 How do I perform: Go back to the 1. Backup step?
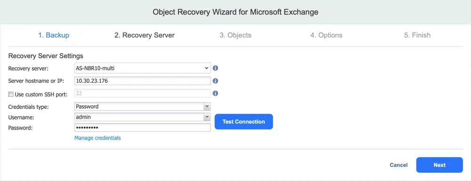point(54,35)
